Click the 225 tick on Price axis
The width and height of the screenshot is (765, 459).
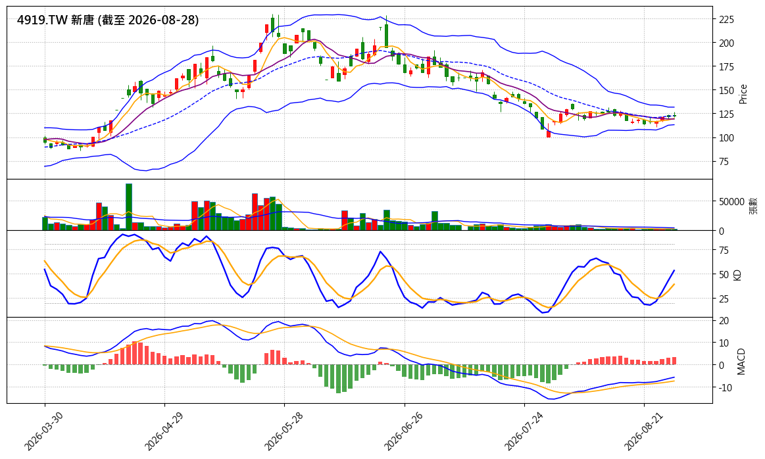point(726,20)
